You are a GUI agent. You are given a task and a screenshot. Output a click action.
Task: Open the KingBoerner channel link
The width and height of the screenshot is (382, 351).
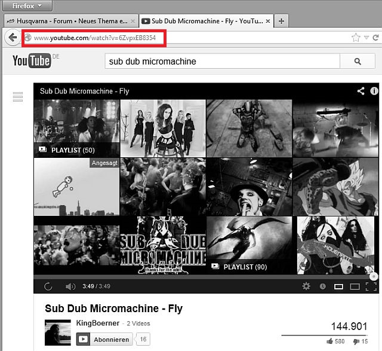[98, 323]
